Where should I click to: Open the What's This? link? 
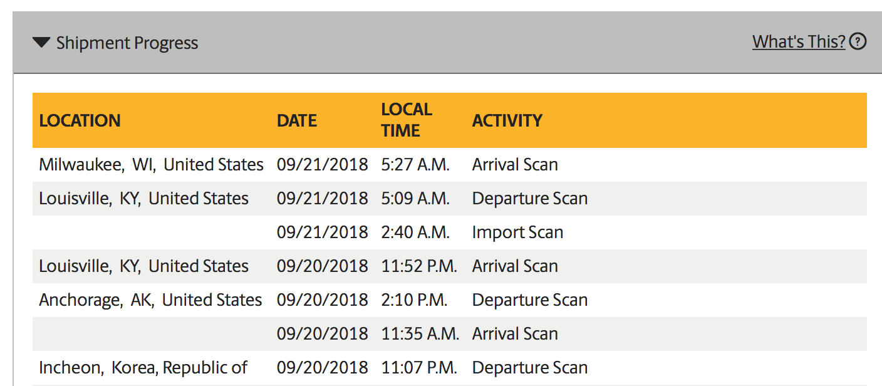click(799, 42)
